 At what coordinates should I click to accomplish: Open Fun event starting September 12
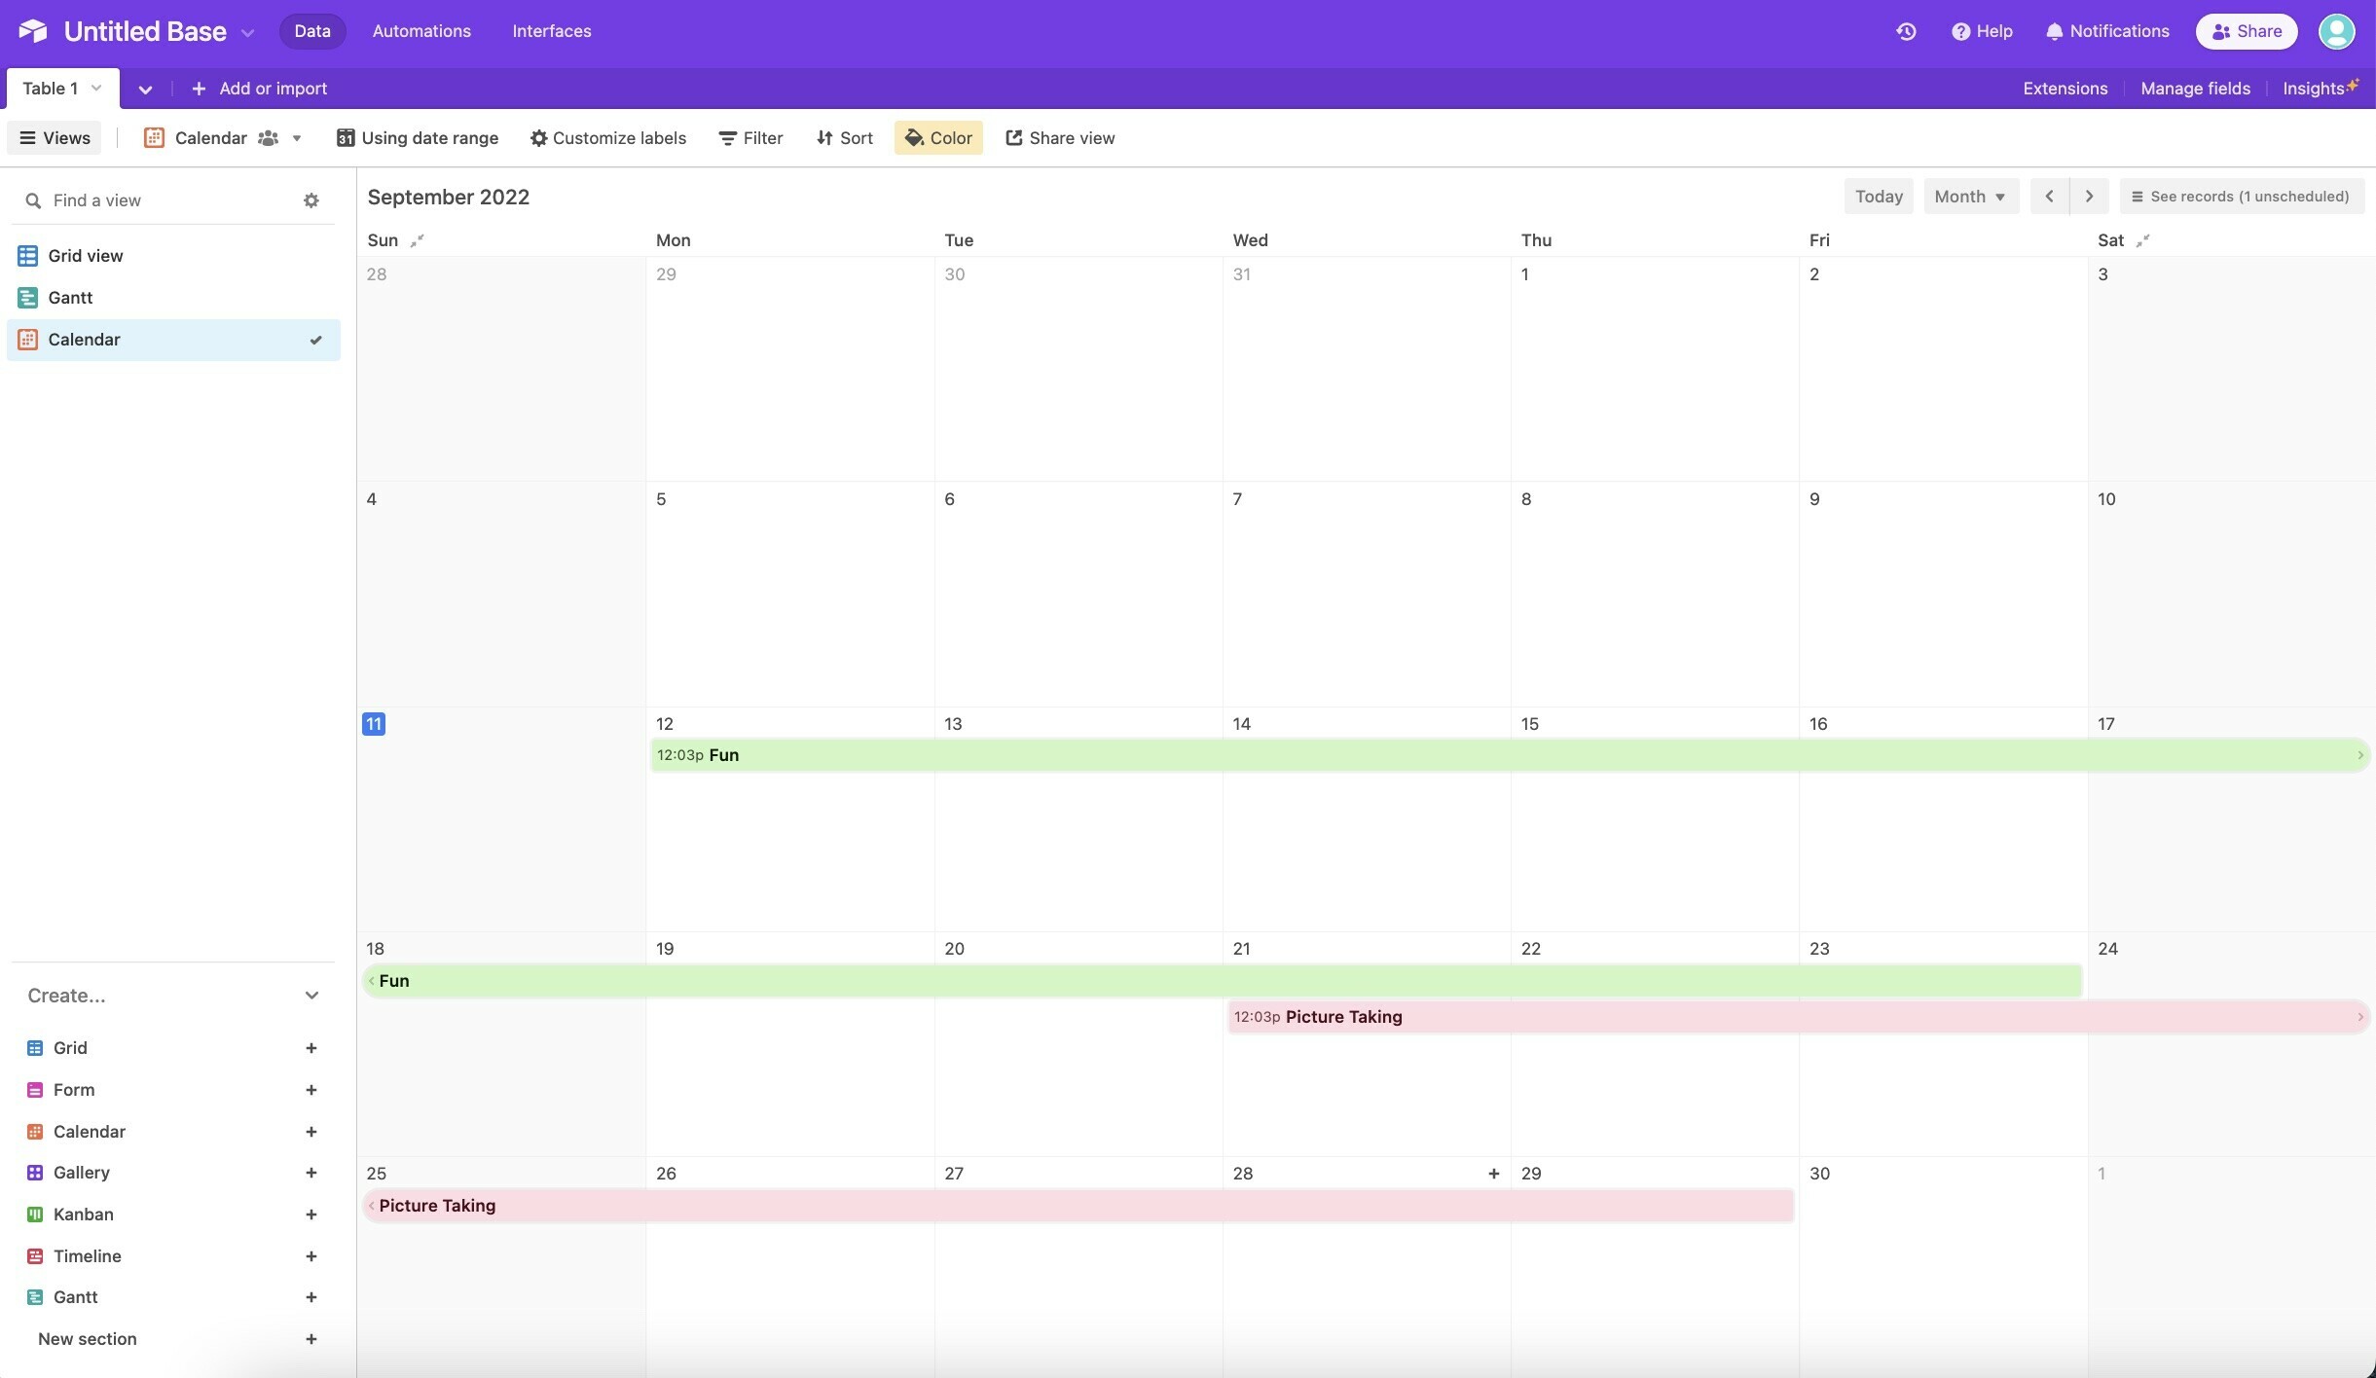tap(1510, 755)
